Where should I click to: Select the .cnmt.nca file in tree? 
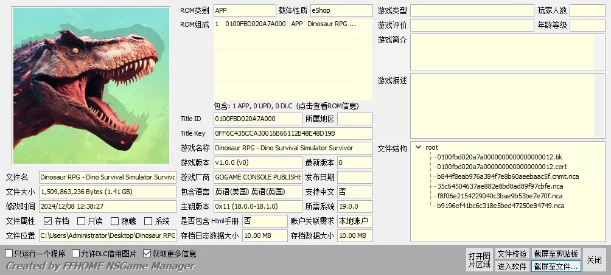[x=508, y=176]
